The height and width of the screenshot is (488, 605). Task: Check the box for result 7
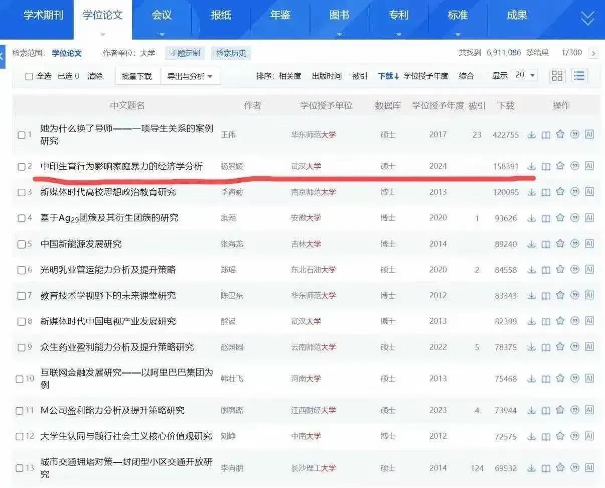(x=21, y=296)
